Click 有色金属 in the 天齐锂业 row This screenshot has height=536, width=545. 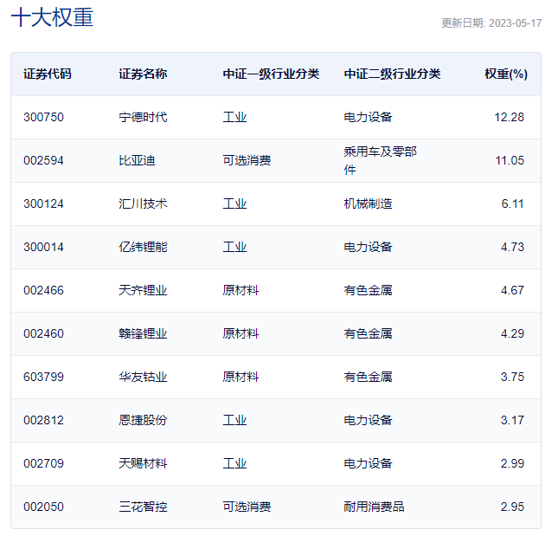tap(368, 290)
